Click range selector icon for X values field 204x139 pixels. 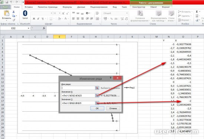tap(97, 95)
